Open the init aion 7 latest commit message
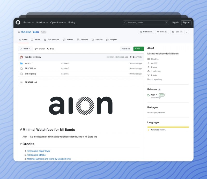The image size is (207, 179). point(37,57)
